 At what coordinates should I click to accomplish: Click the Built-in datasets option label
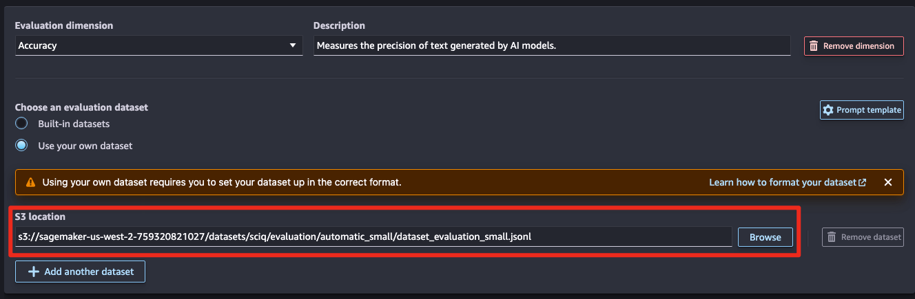coord(74,124)
